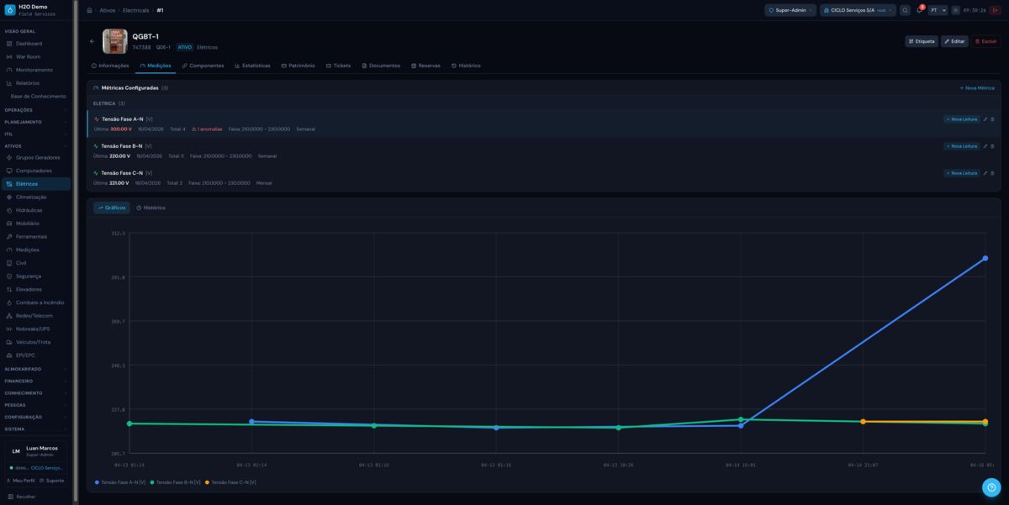Open the help bubble icon at bottom right
This screenshot has width=1009, height=505.
[991, 487]
